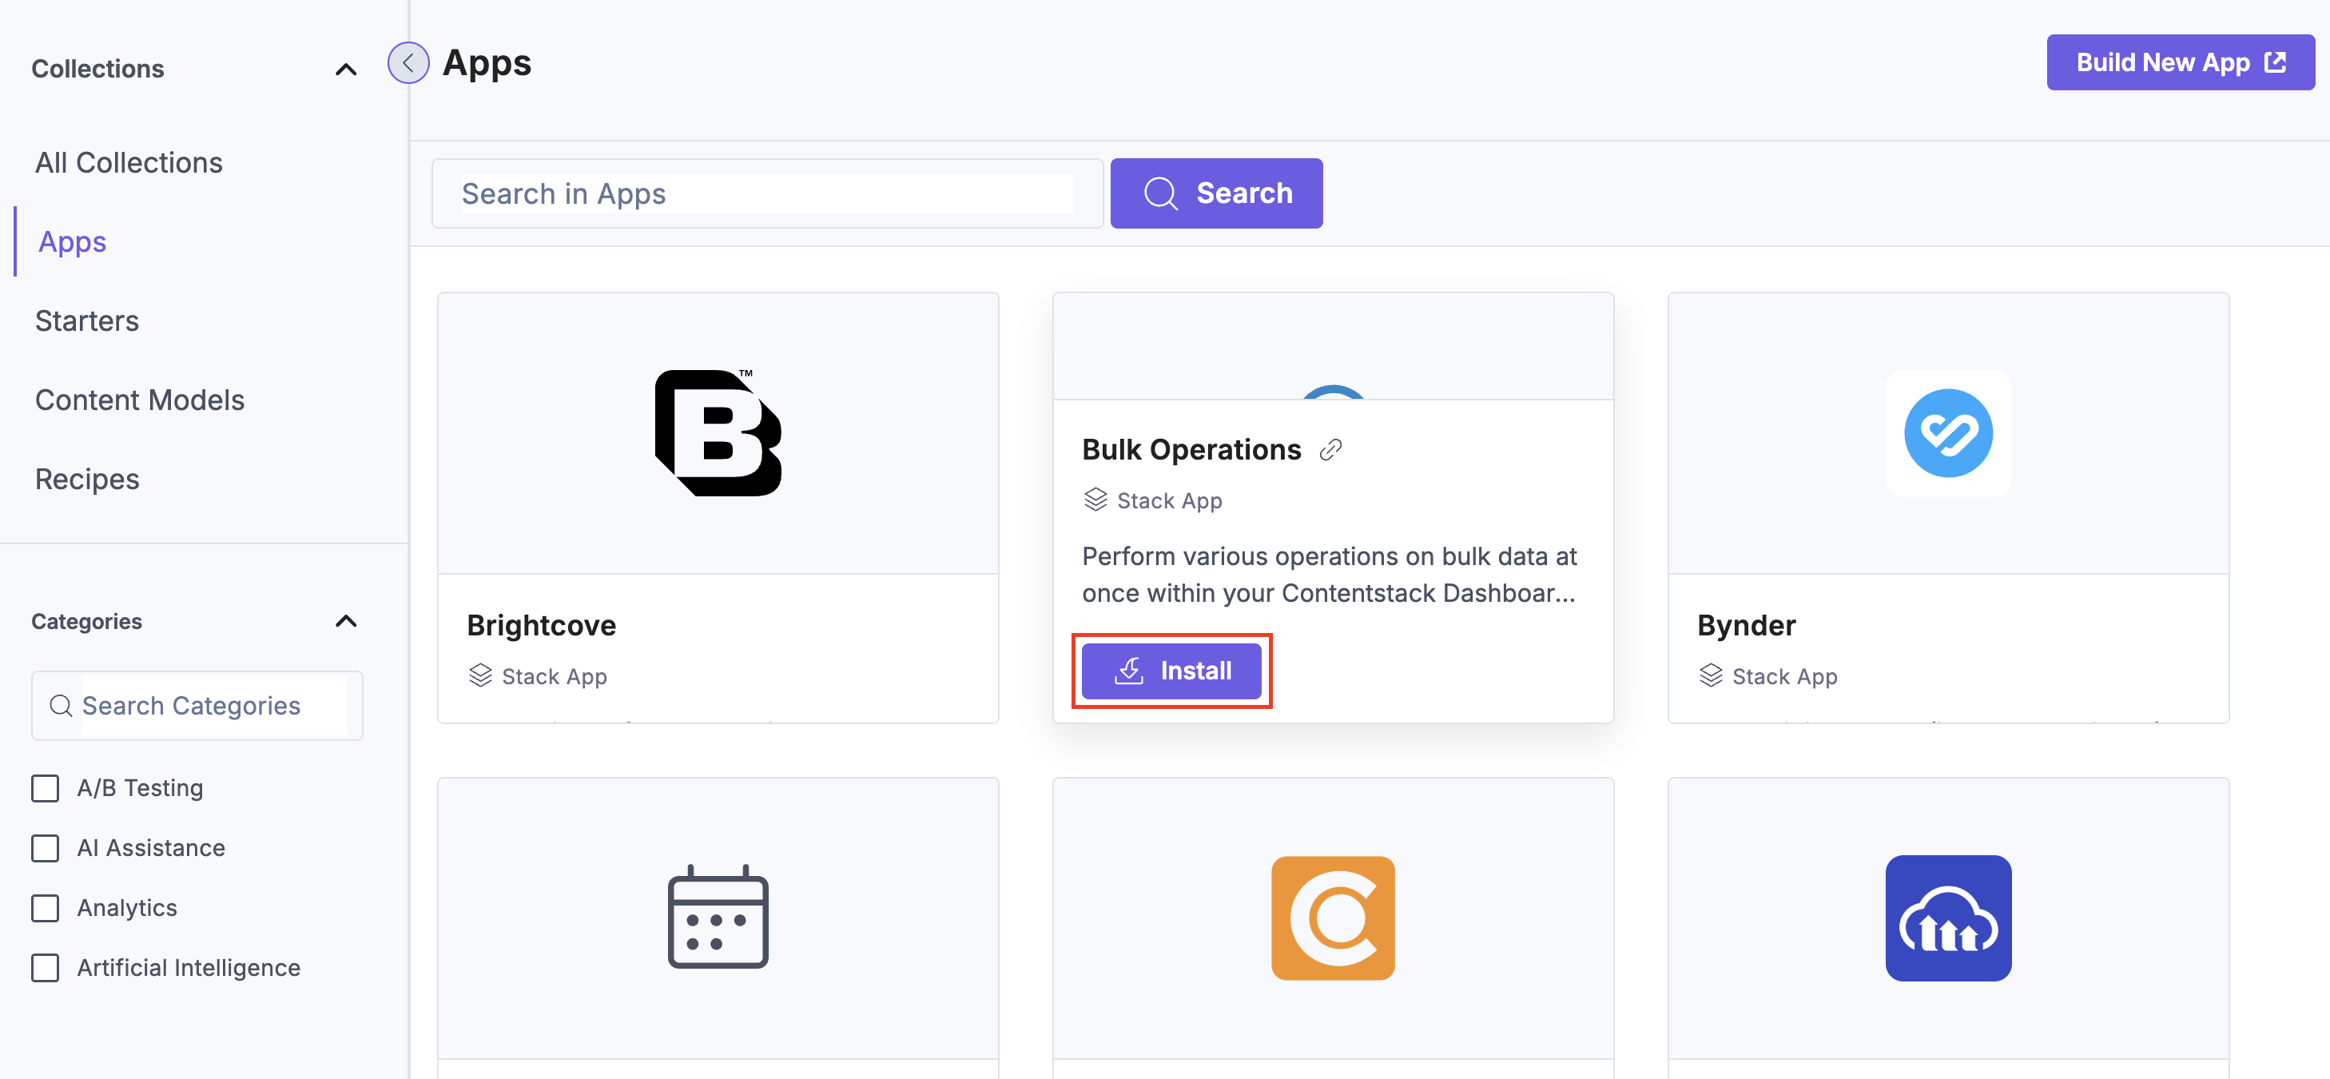Viewport: 2330px width, 1079px height.
Task: Select Apps in the sidebar
Action: (73, 241)
